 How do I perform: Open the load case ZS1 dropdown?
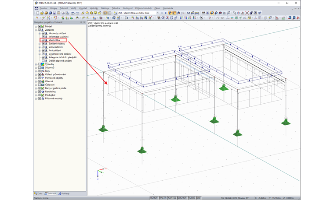click(158, 13)
